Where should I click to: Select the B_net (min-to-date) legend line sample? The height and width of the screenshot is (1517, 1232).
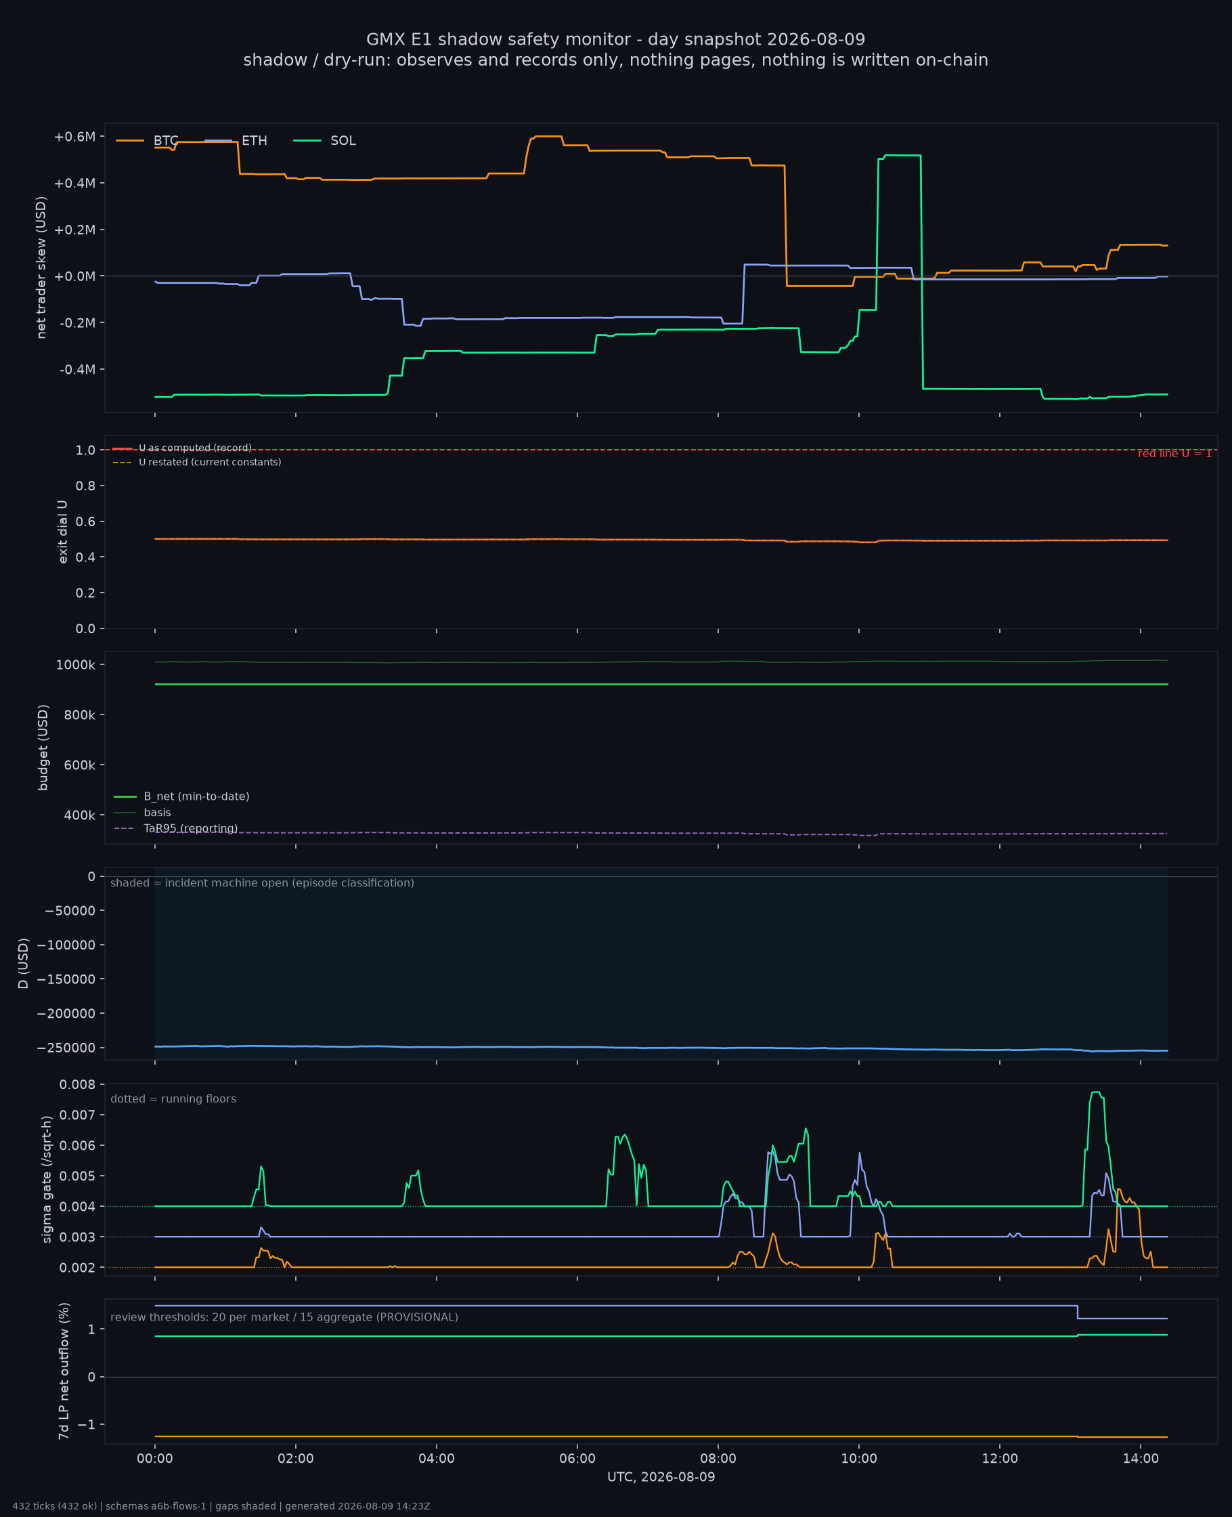[x=125, y=796]
